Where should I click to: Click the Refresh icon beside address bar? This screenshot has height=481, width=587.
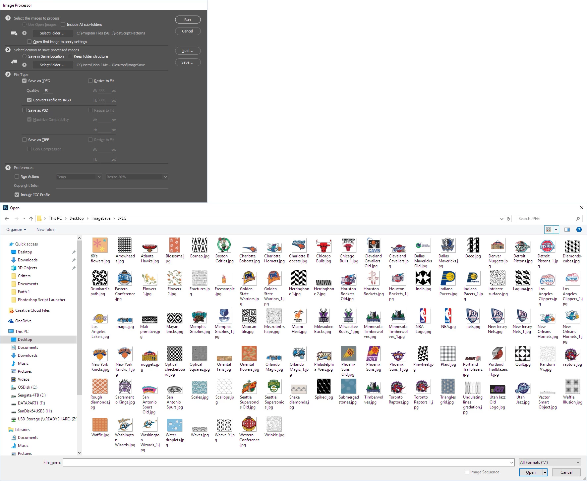tap(508, 219)
